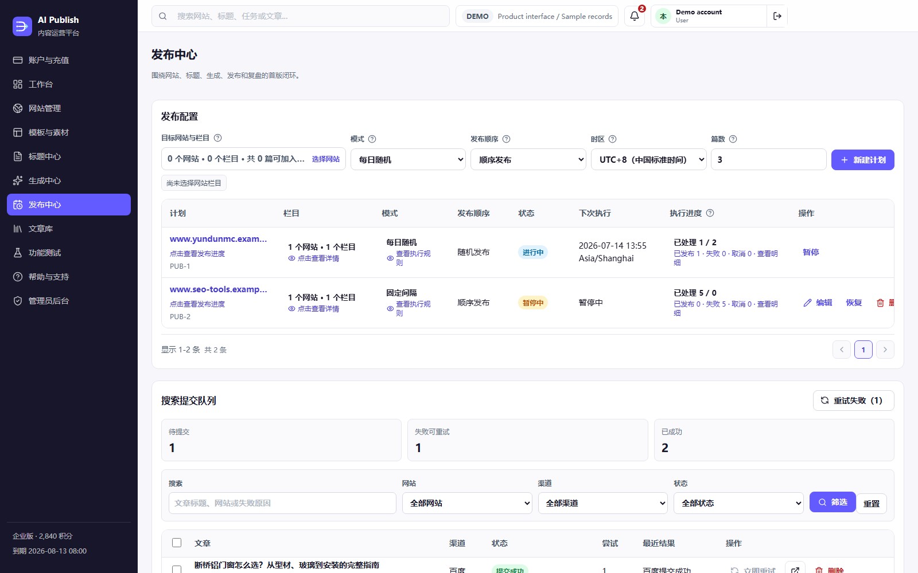Click 查看执行规则 eye link for 固定间隔

pyautogui.click(x=409, y=308)
